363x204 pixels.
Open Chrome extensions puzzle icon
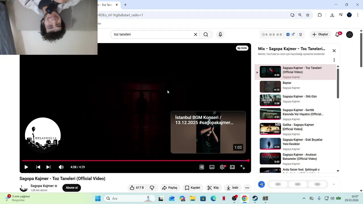click(x=320, y=15)
